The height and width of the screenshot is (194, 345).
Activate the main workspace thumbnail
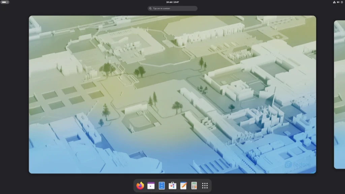tap(172, 94)
